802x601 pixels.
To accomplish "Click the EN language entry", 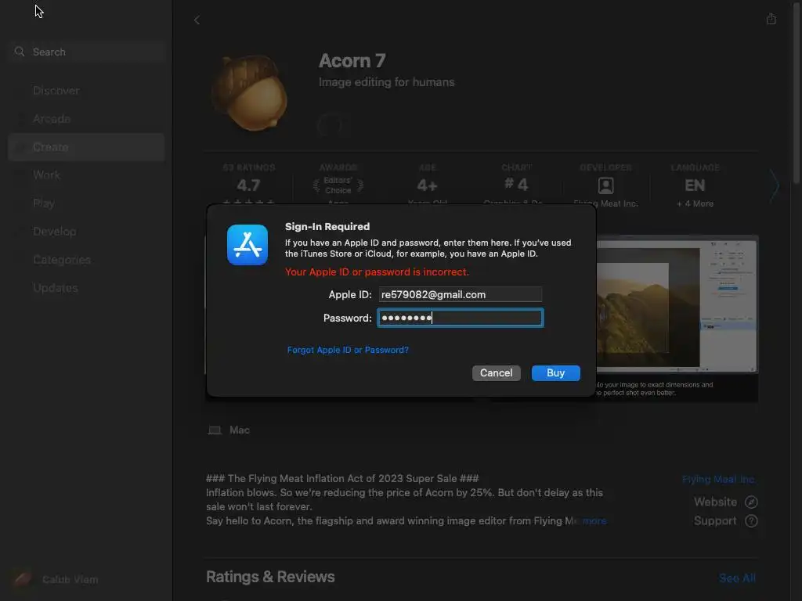I will (x=695, y=185).
